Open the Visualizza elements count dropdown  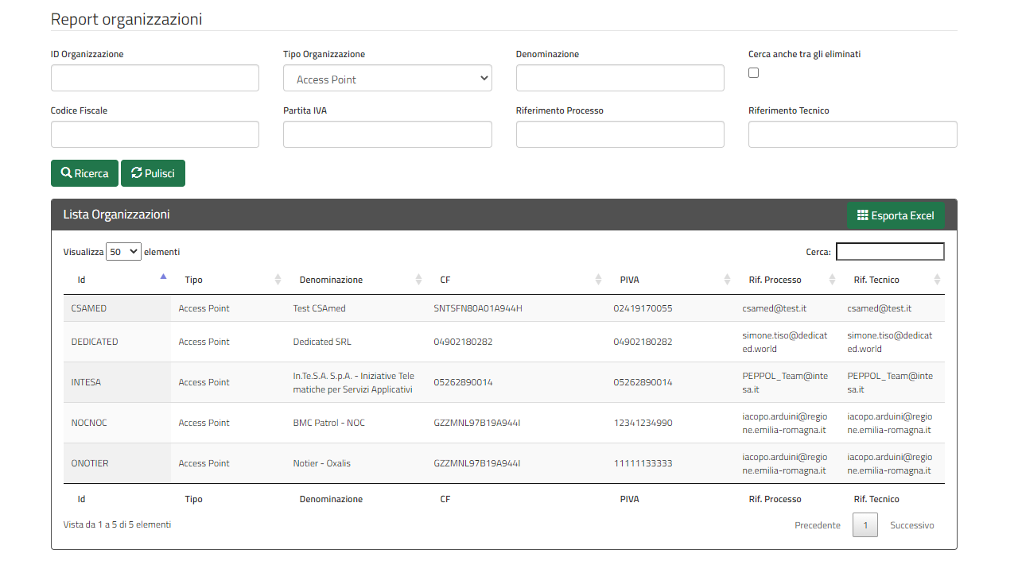point(123,252)
